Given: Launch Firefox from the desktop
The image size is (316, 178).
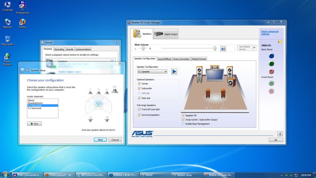Looking at the screenshot, I should coord(23,23).
